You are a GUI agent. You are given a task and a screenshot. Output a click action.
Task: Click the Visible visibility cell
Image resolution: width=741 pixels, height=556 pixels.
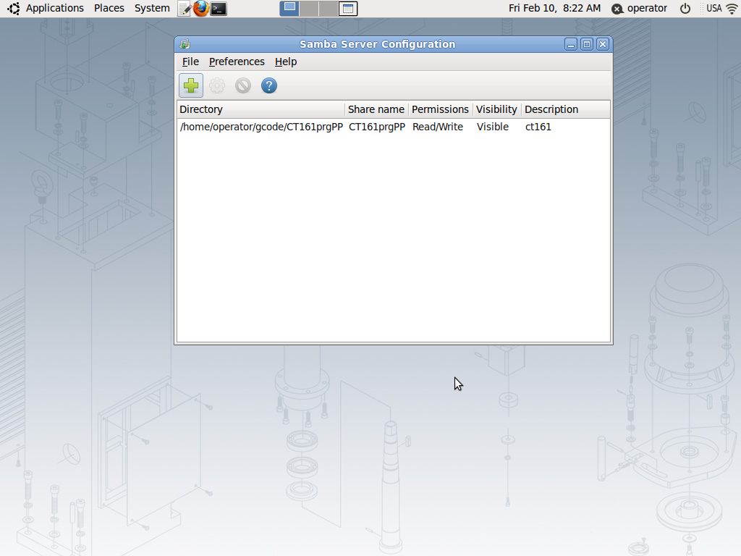(492, 127)
